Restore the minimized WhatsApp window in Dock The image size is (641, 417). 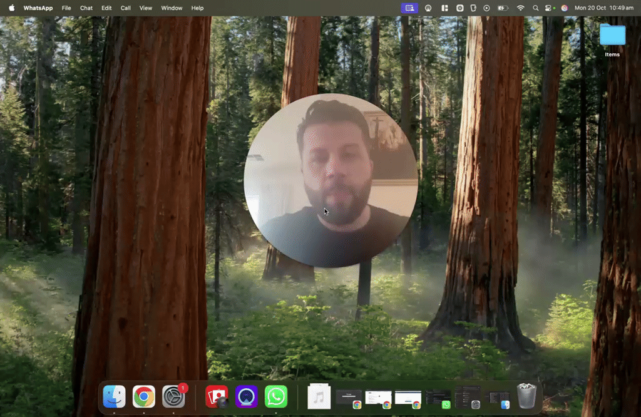[x=438, y=399]
